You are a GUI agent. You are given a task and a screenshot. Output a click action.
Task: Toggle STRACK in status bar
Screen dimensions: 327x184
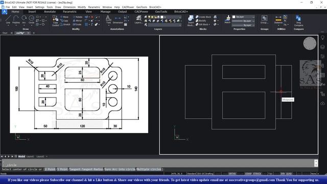pos(257,174)
